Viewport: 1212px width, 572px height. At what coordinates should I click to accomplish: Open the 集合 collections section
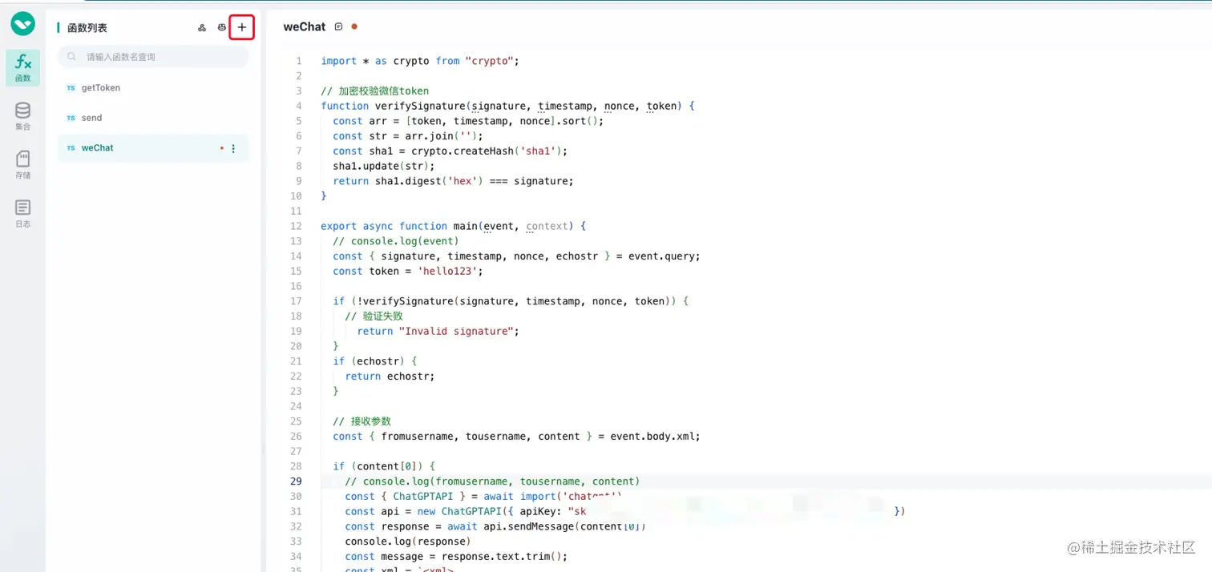(x=23, y=116)
